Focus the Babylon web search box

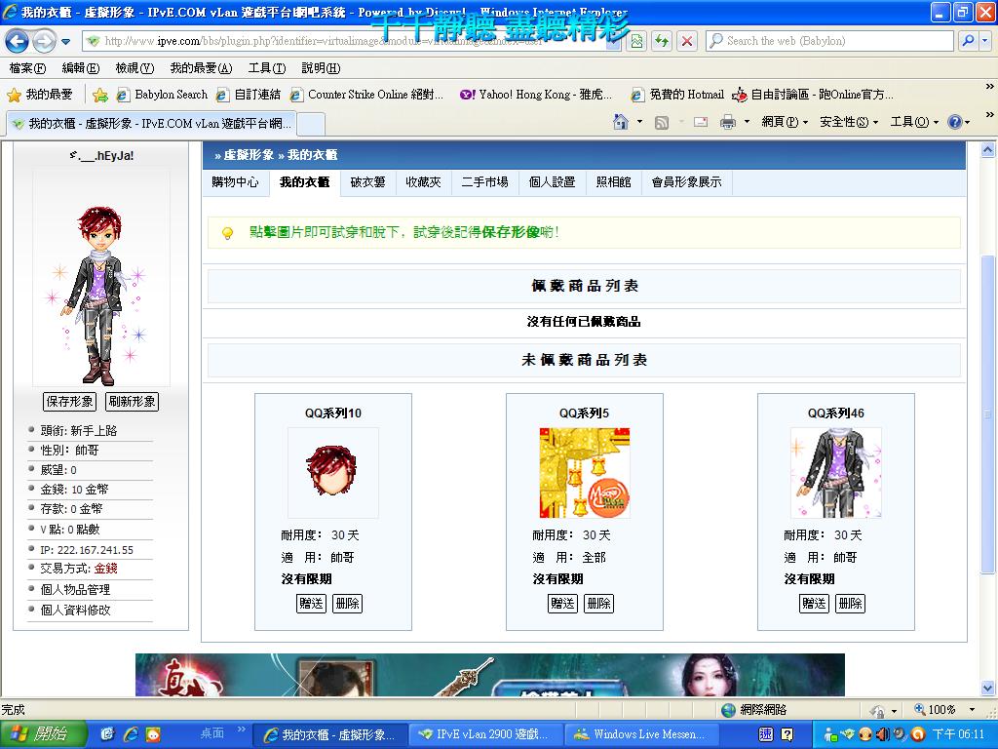point(829,41)
